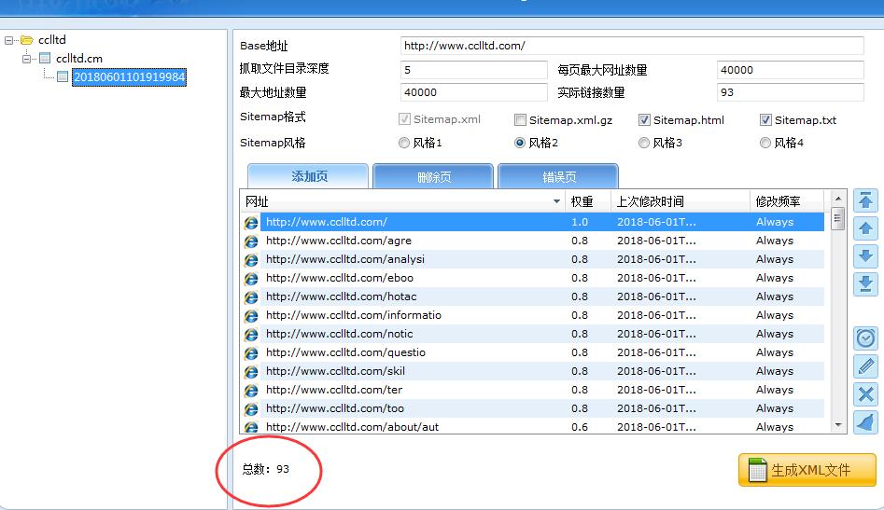
Task: Click the IE icon beside the ter URL
Action: tap(251, 390)
